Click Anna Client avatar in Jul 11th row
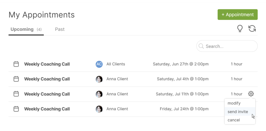This screenshot has height=131, width=266. [99, 94]
